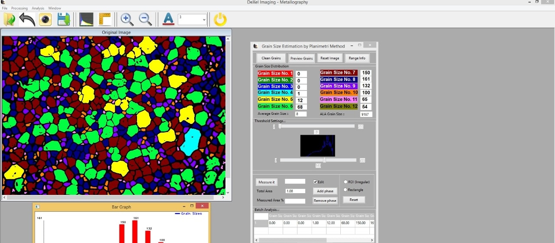The height and width of the screenshot is (243, 555).
Task: Open the histogram tool icon
Action: coord(86,19)
